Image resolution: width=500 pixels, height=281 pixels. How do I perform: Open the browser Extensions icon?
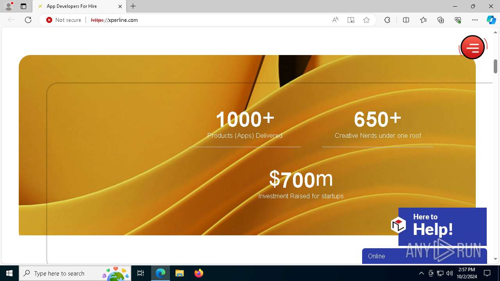(x=387, y=20)
